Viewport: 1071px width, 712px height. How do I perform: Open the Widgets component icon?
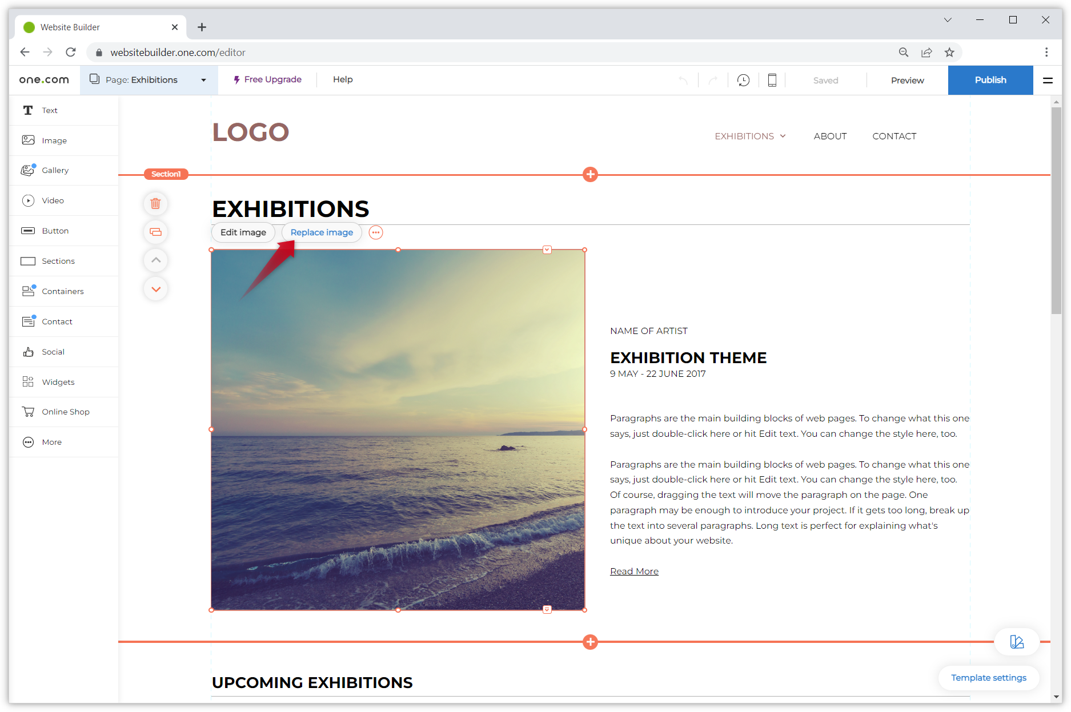[28, 382]
